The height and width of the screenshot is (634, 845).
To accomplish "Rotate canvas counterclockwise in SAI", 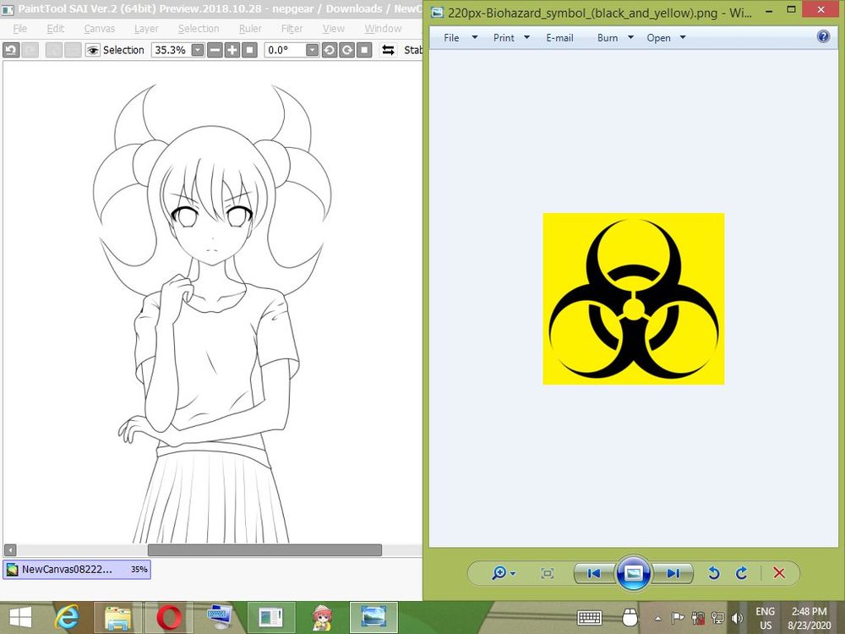I will coord(330,50).
